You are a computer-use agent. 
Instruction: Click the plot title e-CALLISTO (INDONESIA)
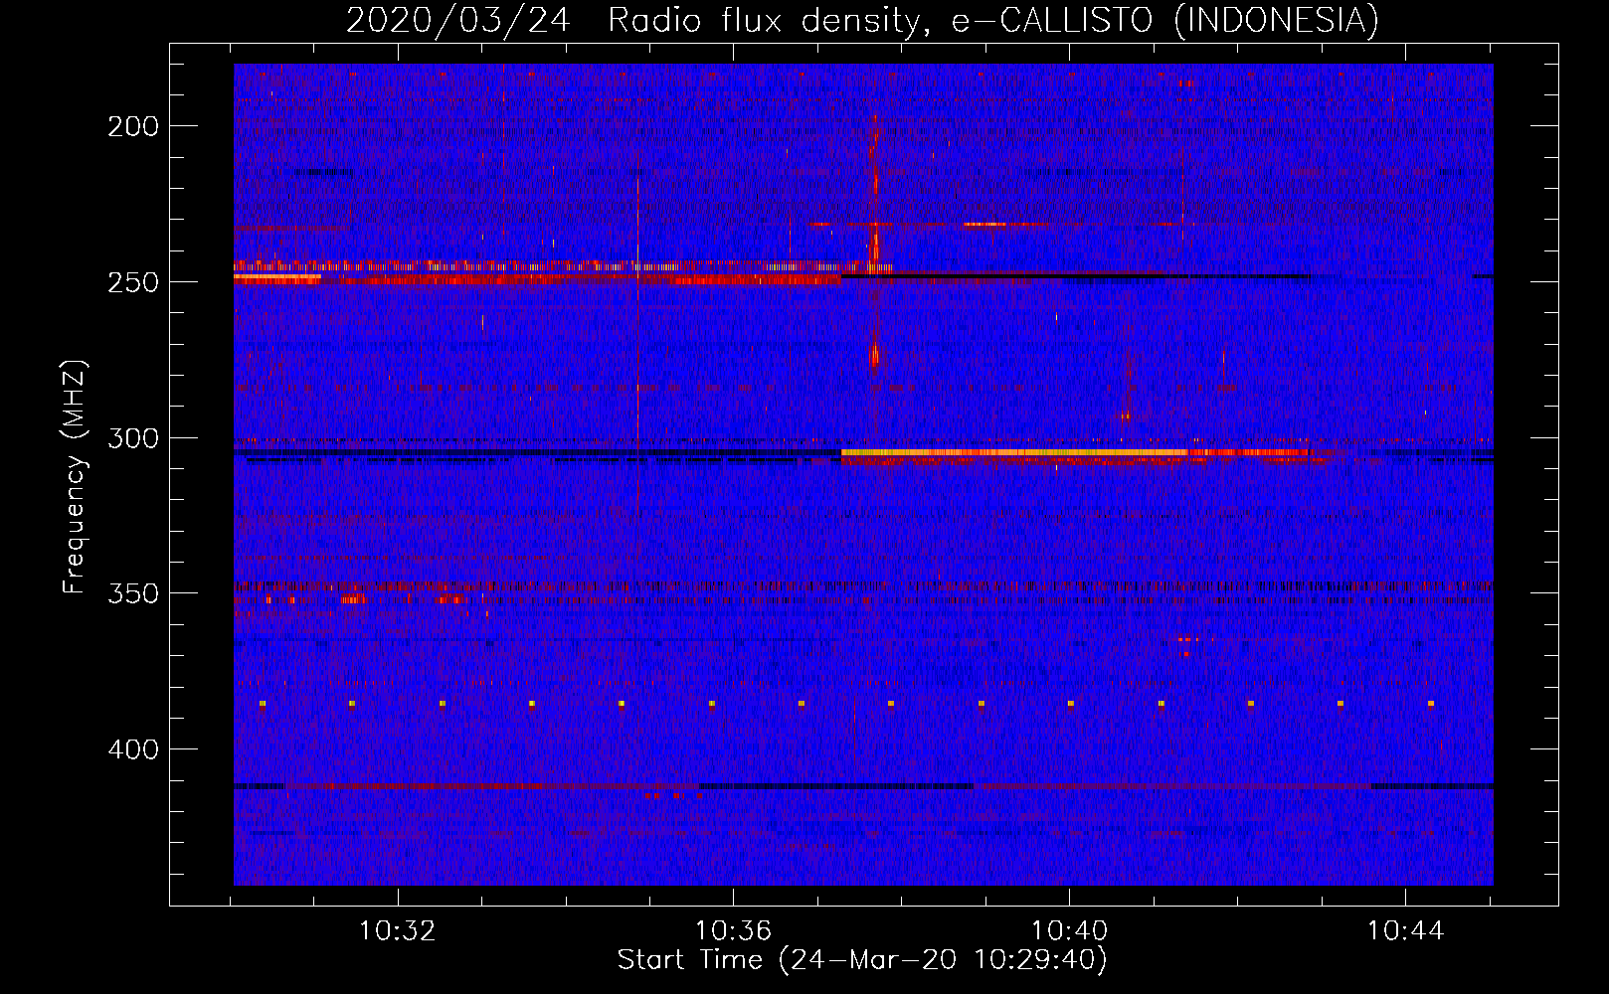pyautogui.click(x=1165, y=20)
